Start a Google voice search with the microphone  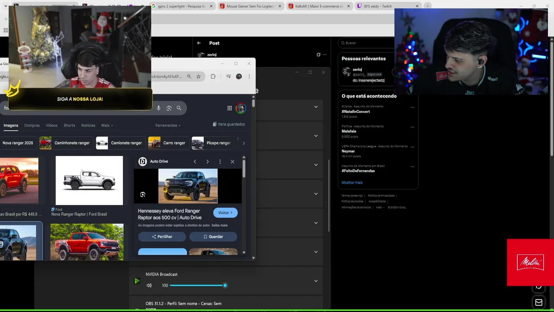(x=158, y=108)
